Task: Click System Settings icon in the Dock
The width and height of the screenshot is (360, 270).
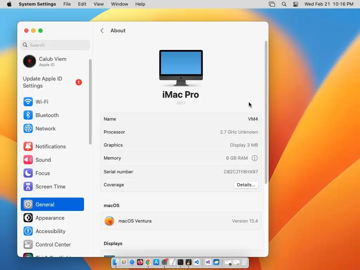Action: pyautogui.click(x=165, y=262)
